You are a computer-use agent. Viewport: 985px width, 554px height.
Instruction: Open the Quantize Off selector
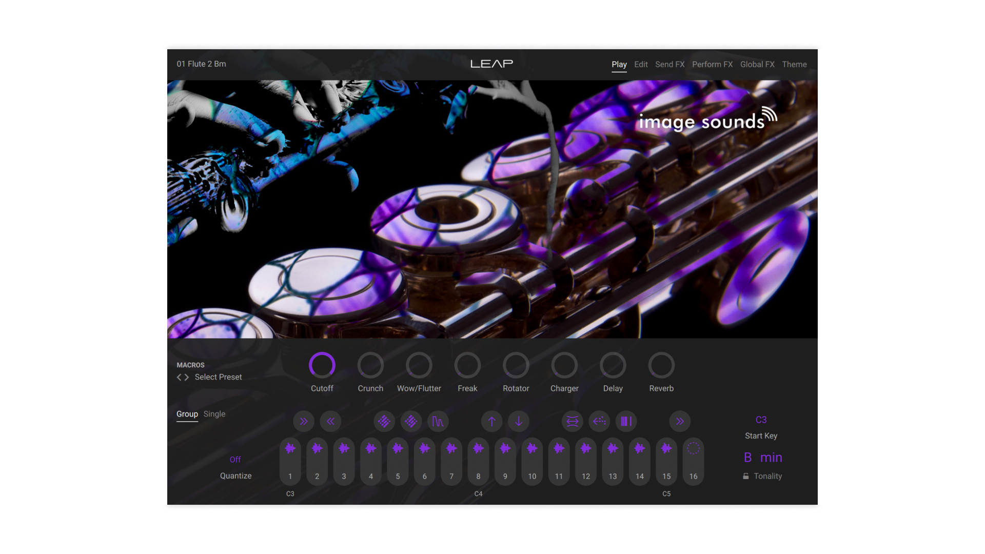coord(235,459)
